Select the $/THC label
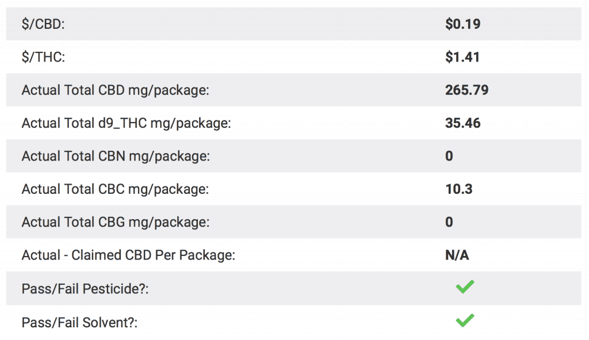589x340 pixels. tap(43, 57)
